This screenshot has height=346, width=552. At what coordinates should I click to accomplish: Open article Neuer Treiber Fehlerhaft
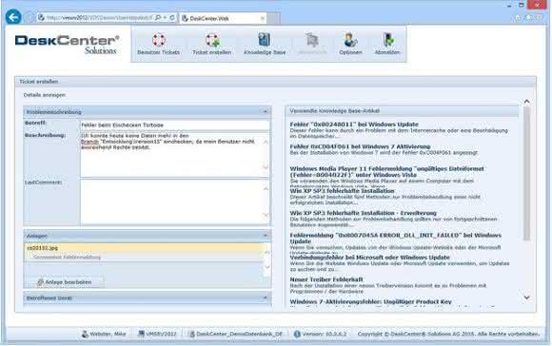(326, 279)
